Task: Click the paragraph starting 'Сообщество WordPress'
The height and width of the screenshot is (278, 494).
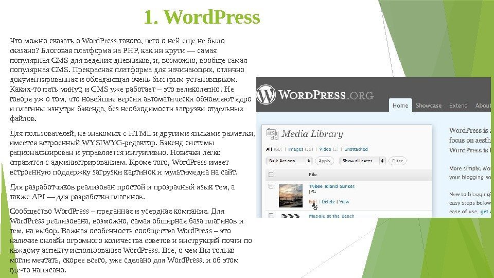Action: click(131, 240)
